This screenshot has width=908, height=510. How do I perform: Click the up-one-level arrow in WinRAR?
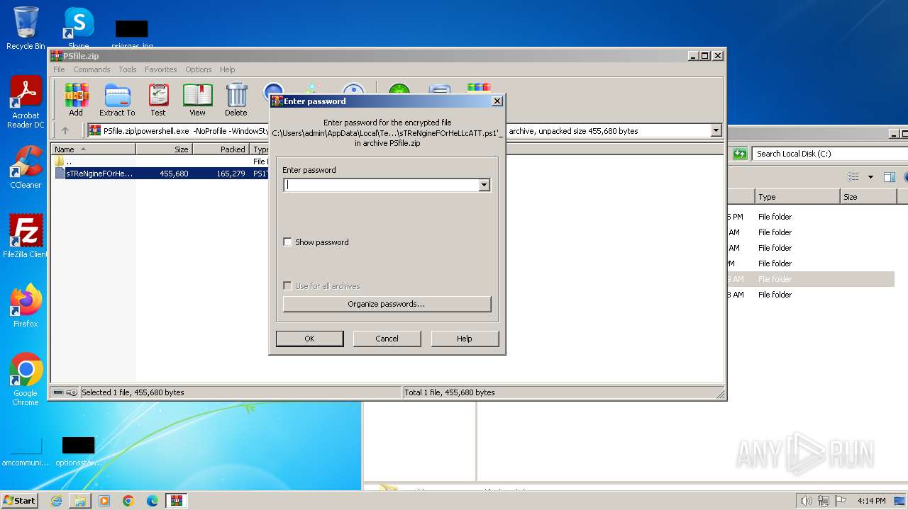[x=65, y=130]
